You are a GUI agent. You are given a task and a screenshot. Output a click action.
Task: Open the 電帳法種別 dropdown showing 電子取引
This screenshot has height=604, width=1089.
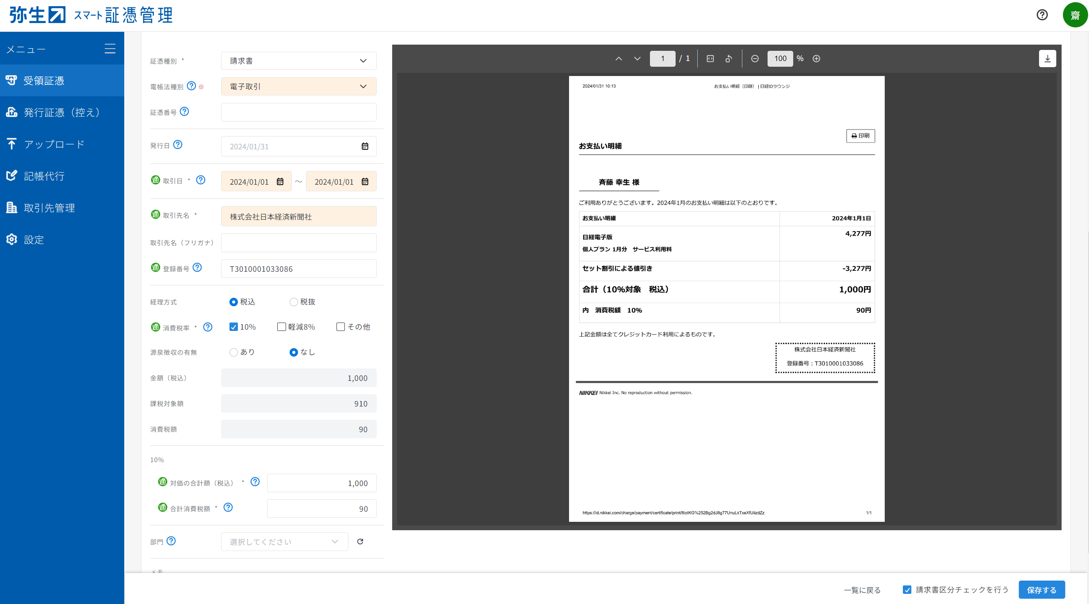point(299,87)
